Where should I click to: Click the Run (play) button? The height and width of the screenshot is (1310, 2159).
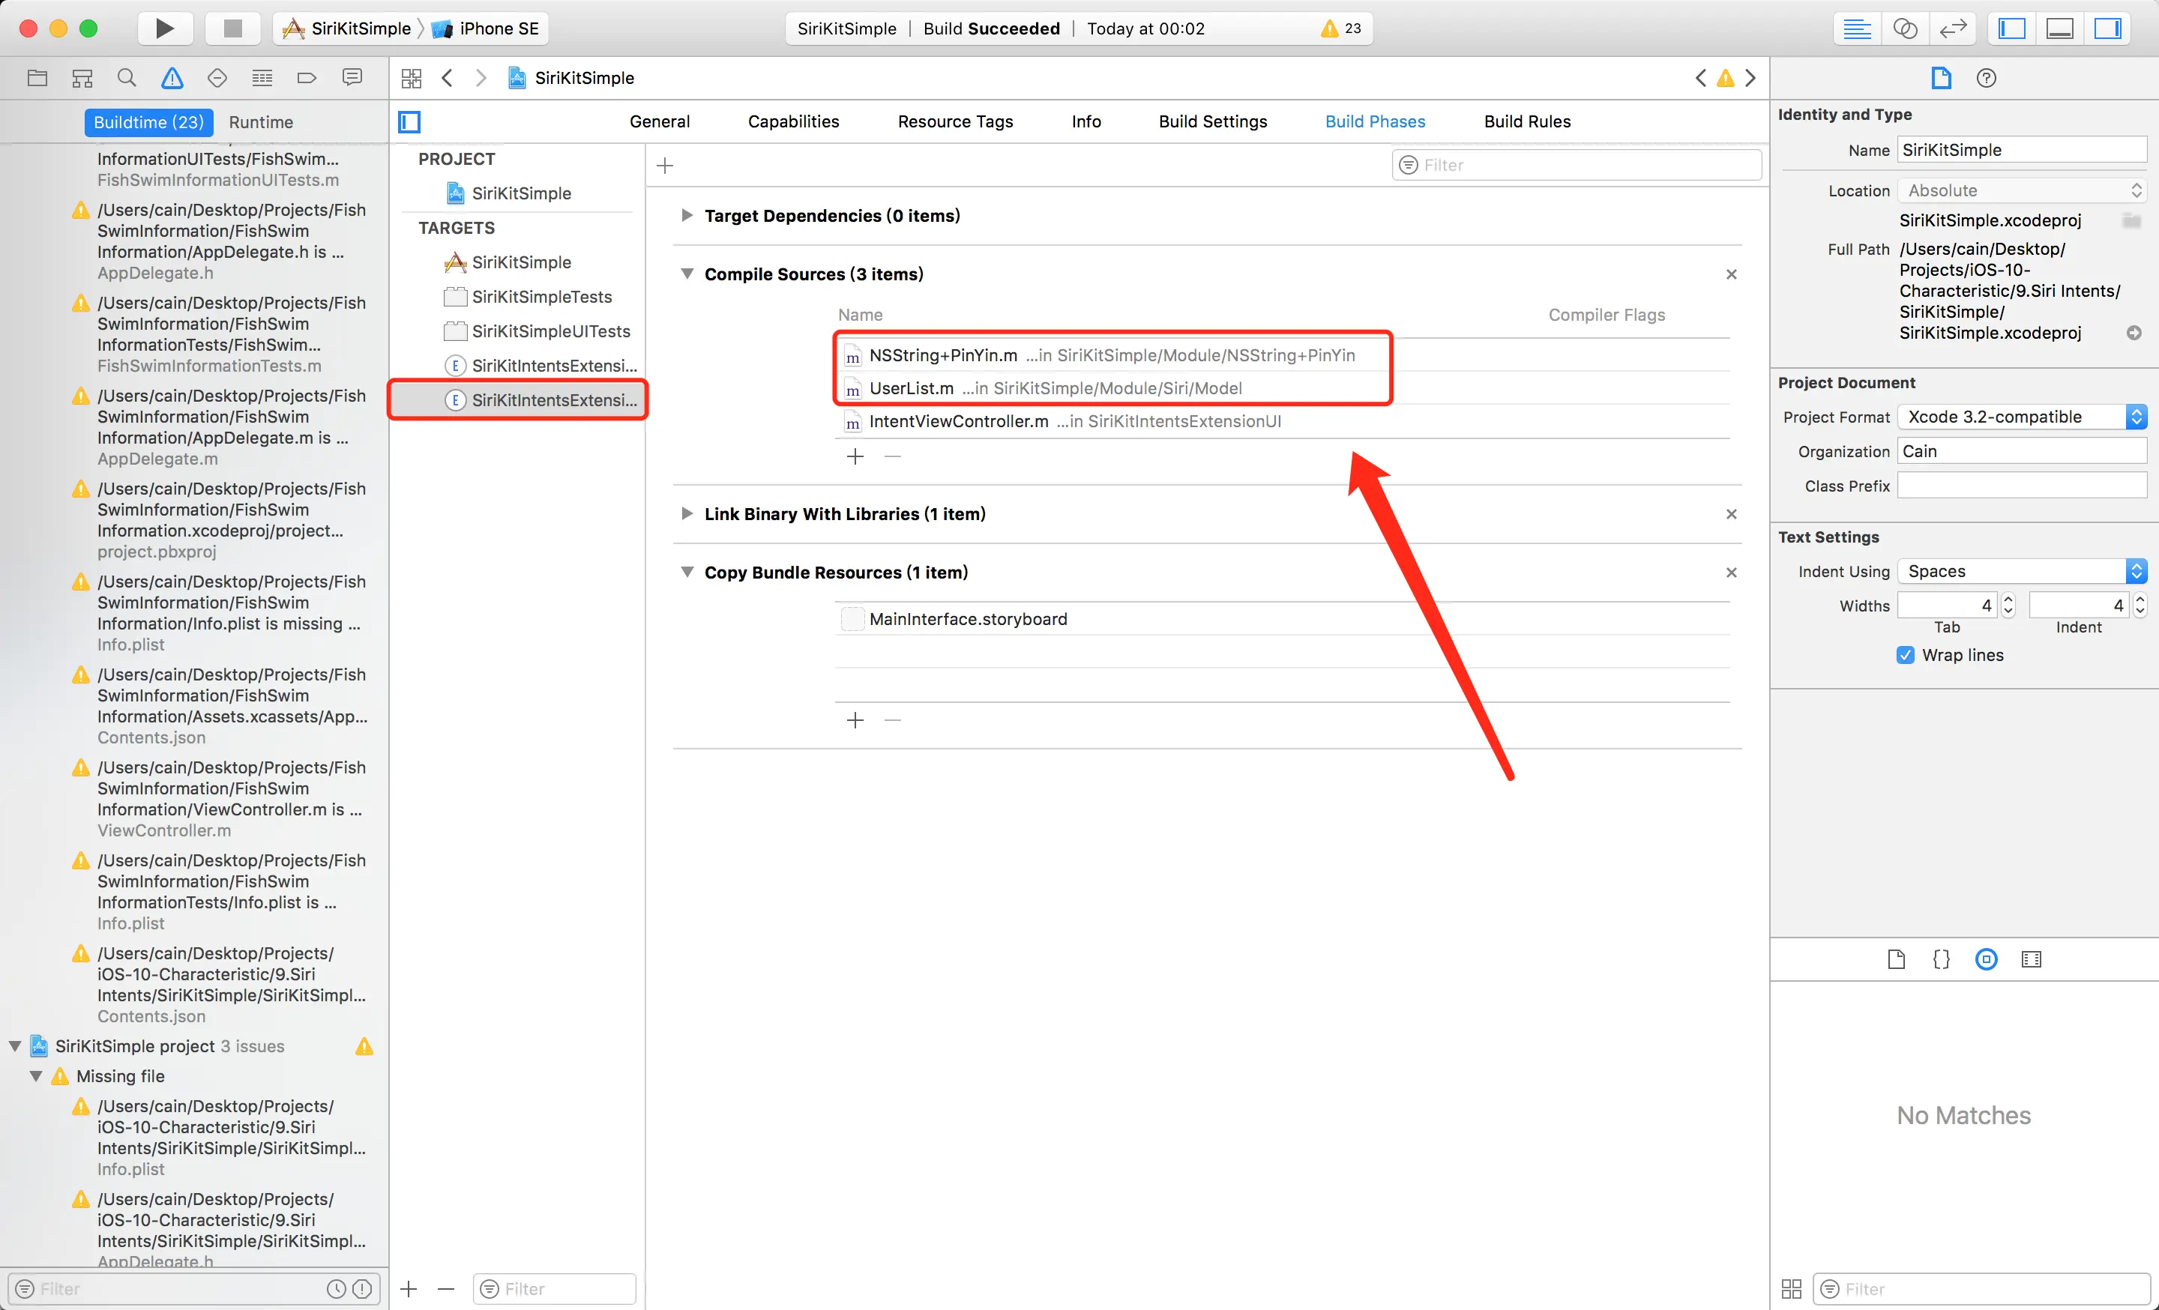[164, 28]
